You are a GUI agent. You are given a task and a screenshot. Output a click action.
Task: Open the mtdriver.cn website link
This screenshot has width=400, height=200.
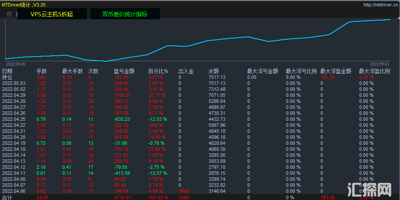[x=380, y=5]
